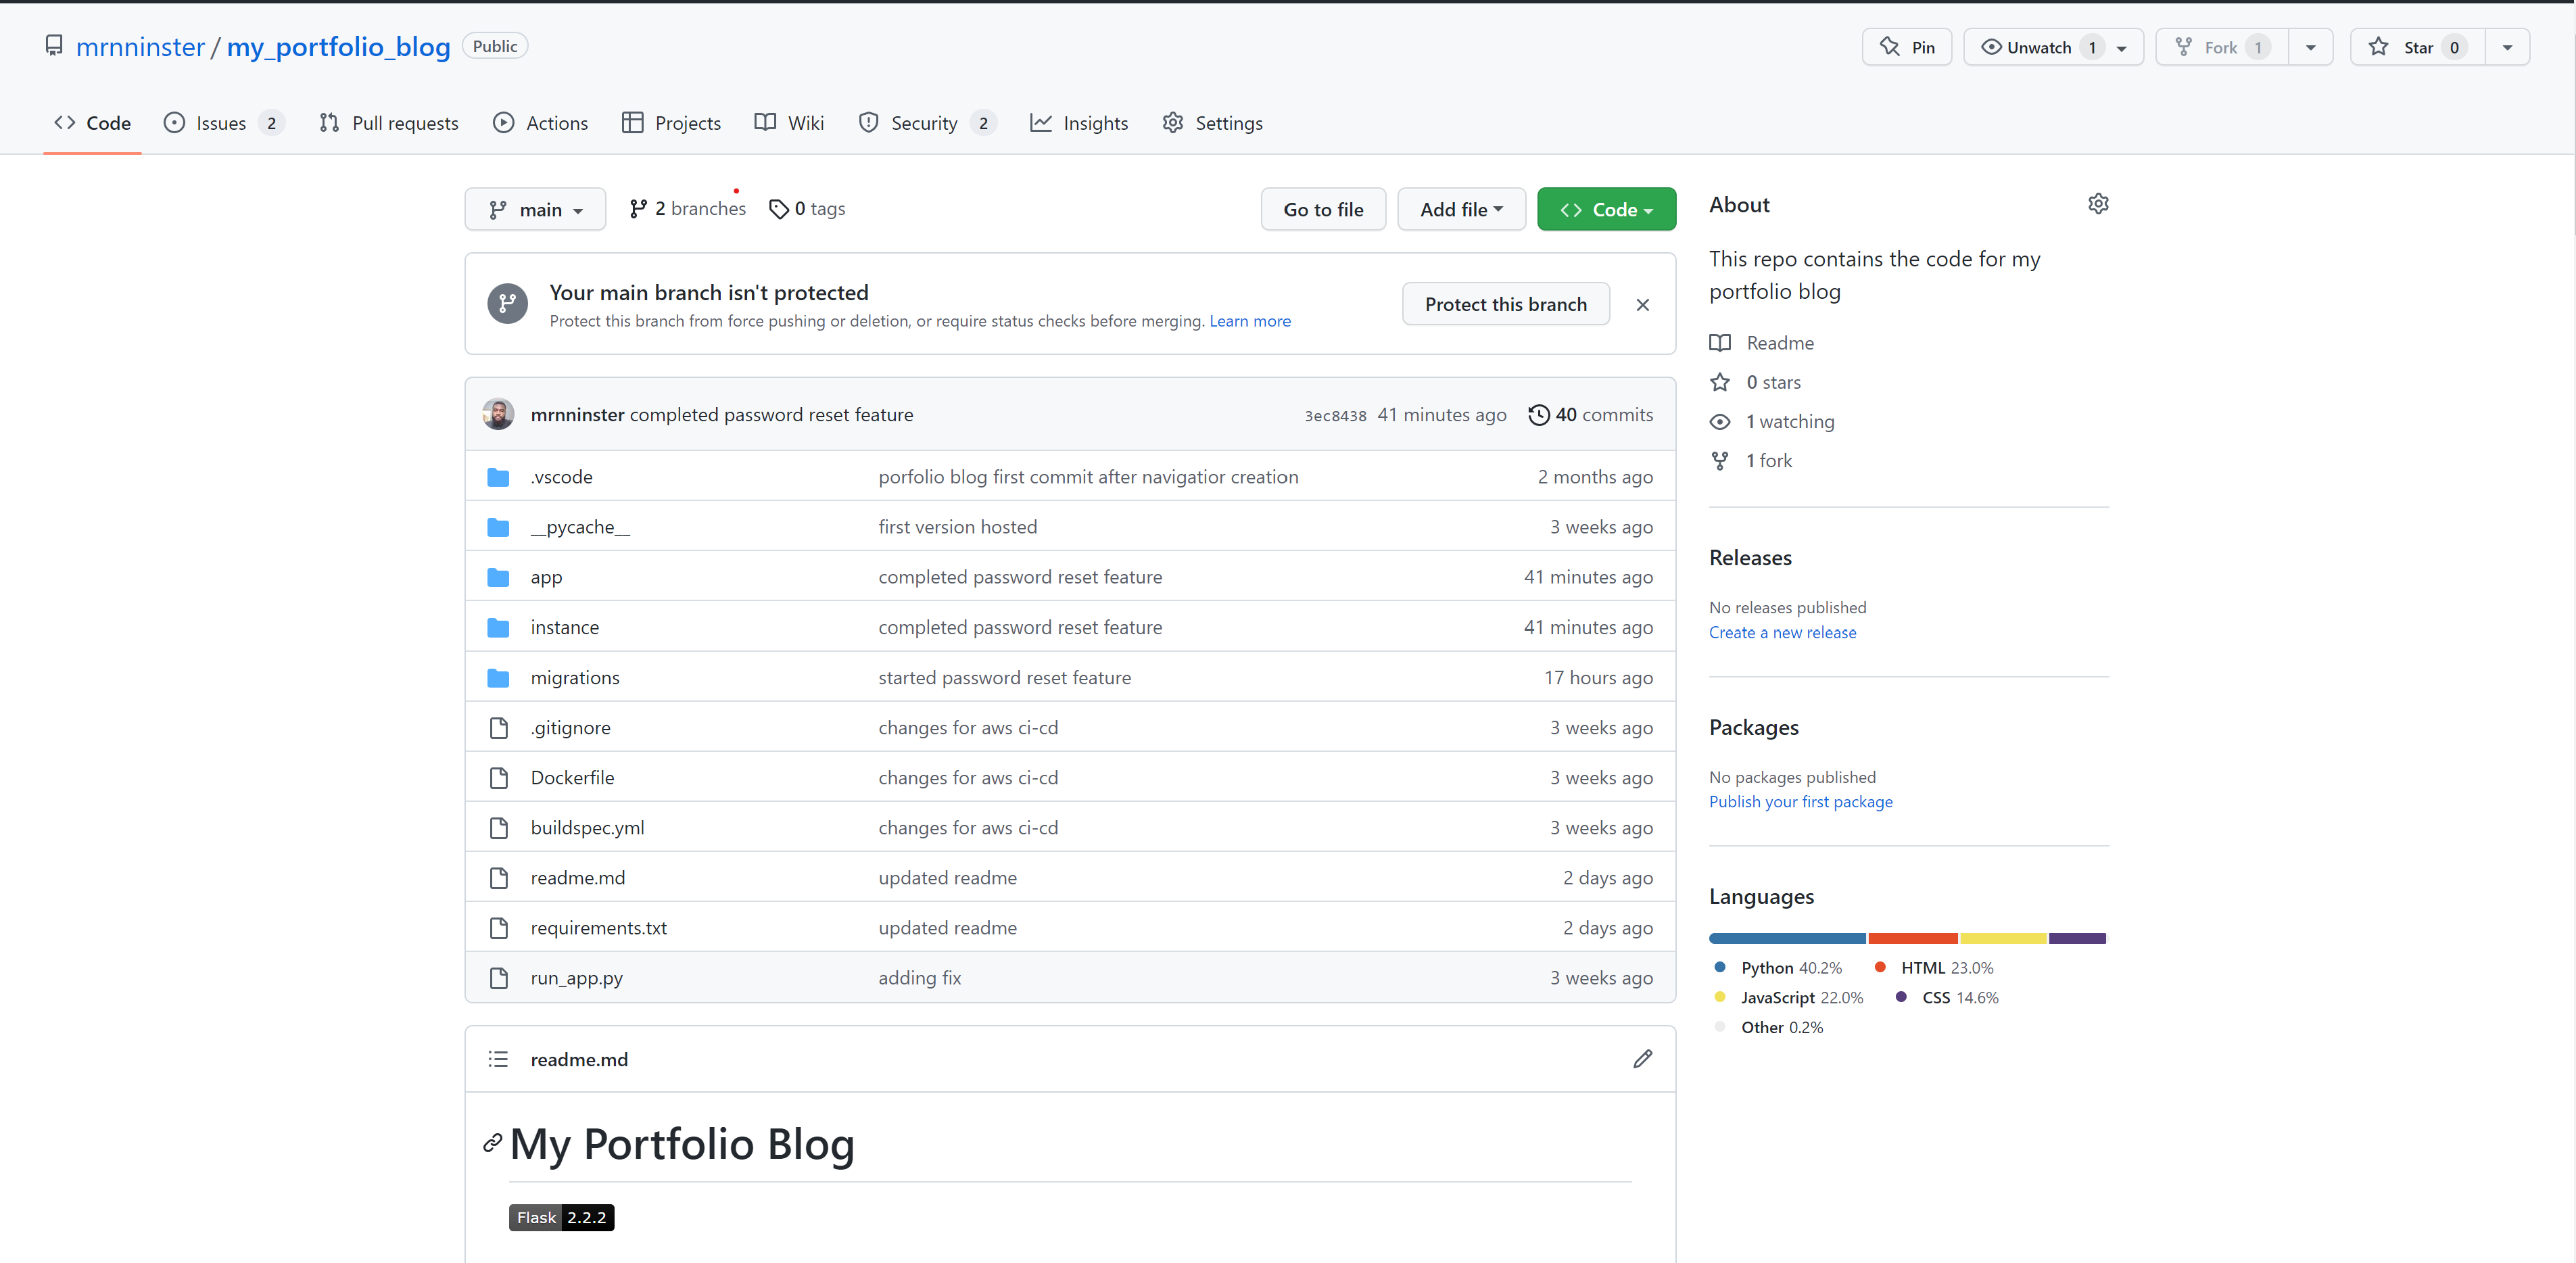Click the Dockerfile file icon
Screen dimensions: 2576x1263
coord(498,777)
